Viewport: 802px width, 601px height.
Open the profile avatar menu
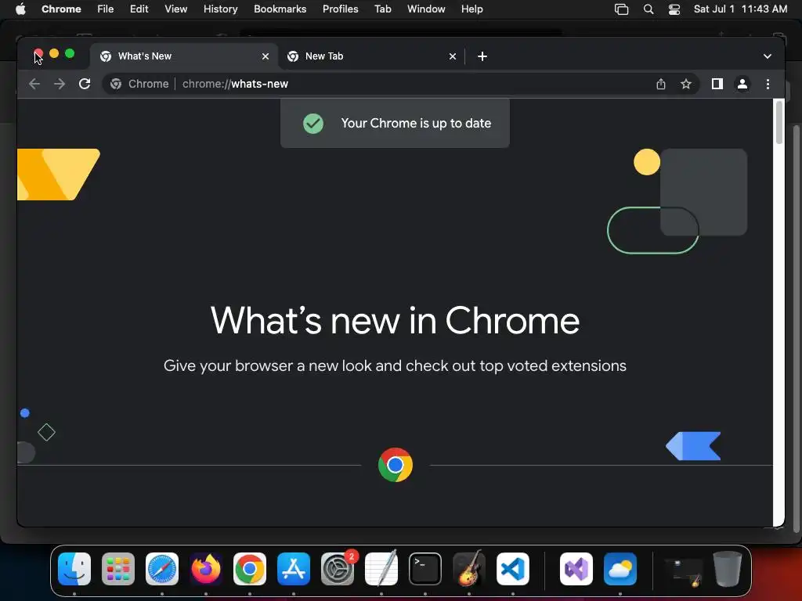[742, 84]
